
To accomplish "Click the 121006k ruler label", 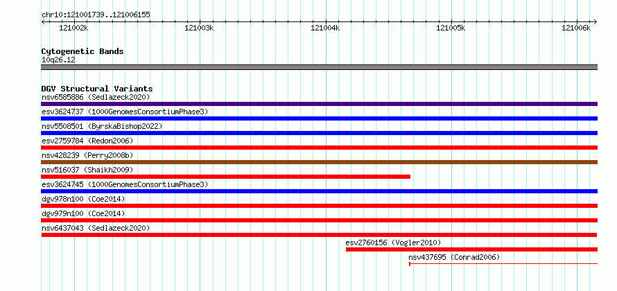I will 577,28.
